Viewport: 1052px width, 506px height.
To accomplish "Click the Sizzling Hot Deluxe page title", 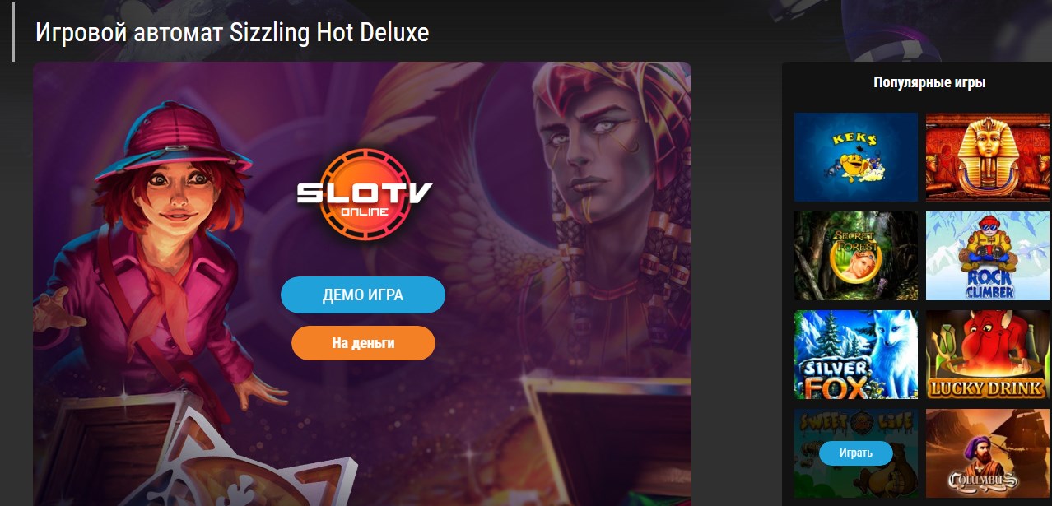I will pos(232,32).
